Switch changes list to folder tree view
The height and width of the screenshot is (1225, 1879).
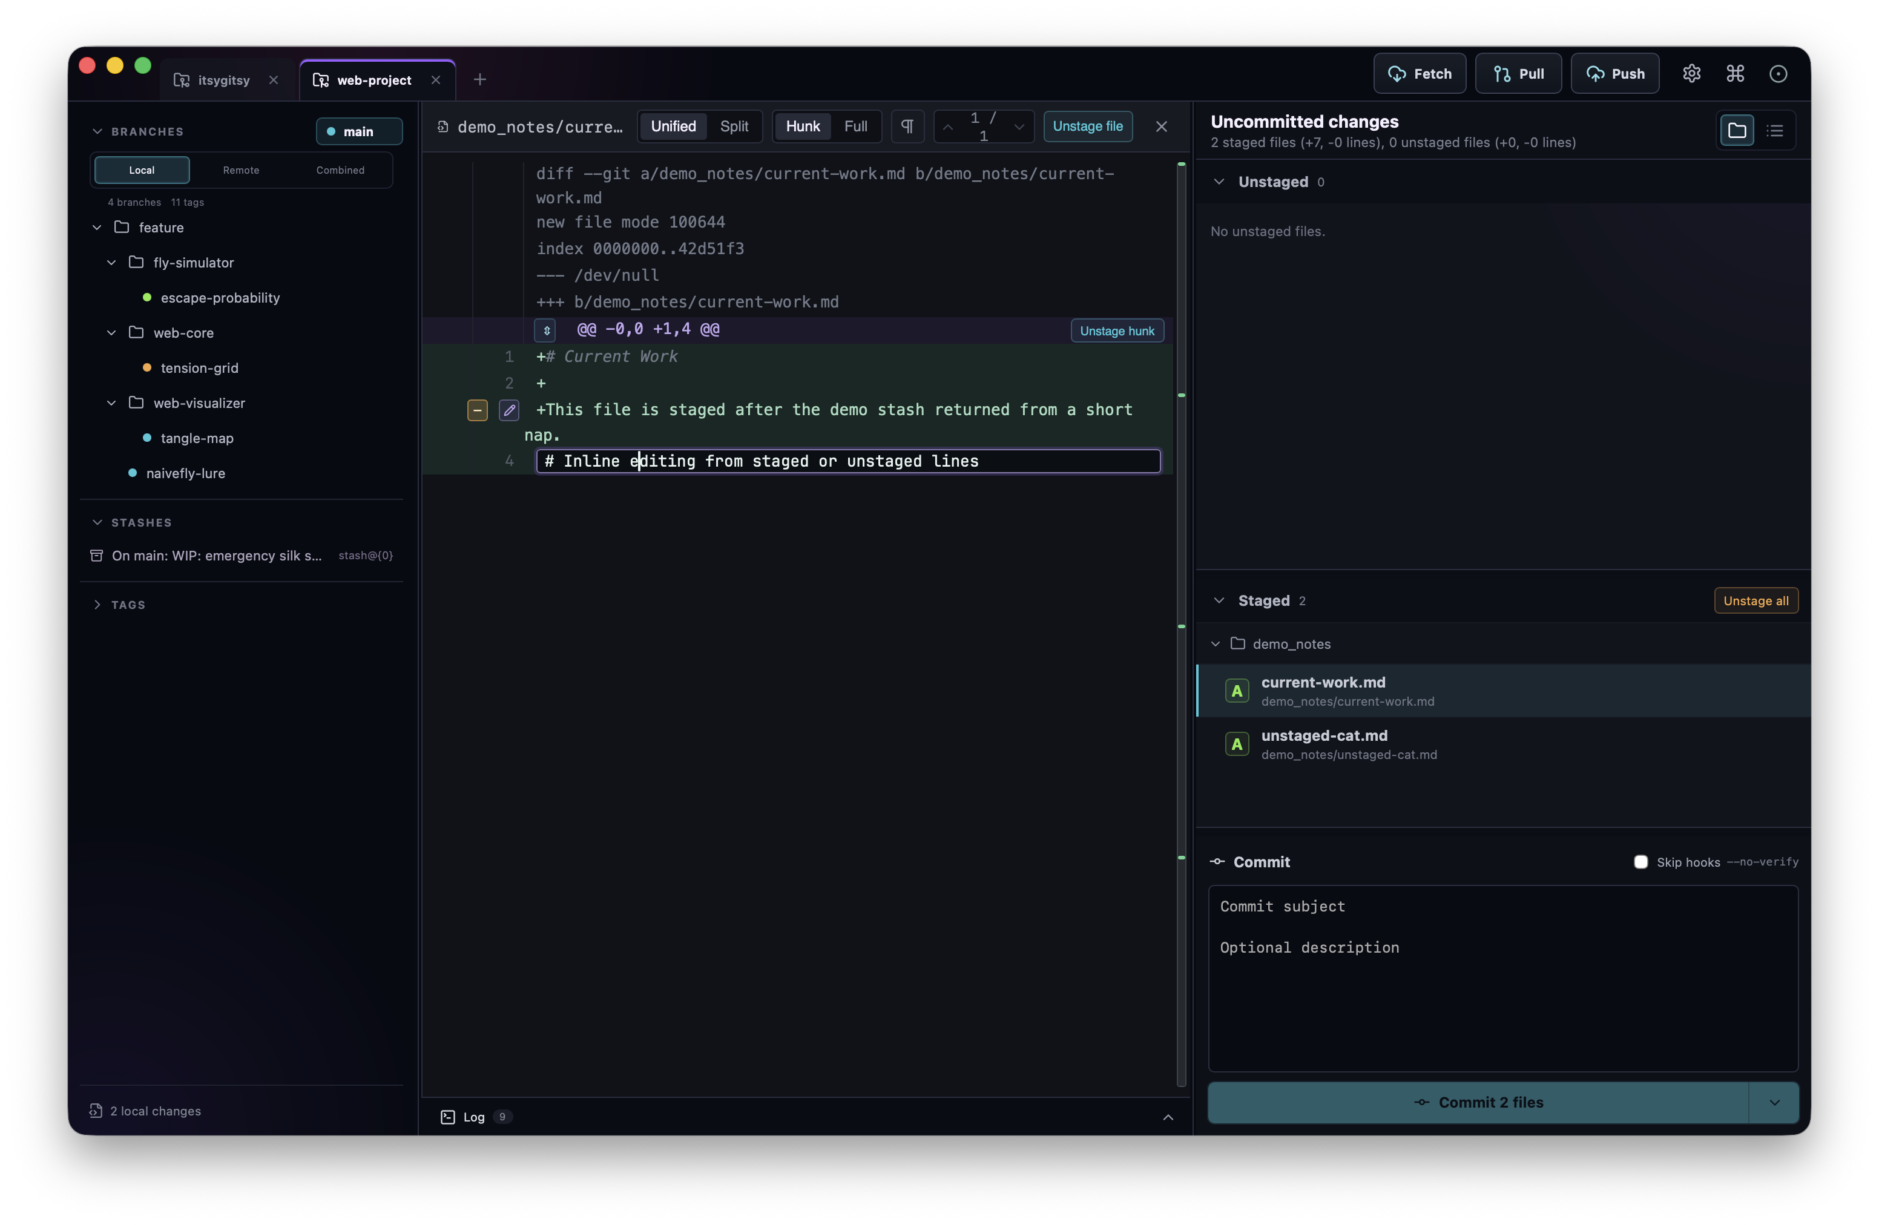click(1737, 130)
